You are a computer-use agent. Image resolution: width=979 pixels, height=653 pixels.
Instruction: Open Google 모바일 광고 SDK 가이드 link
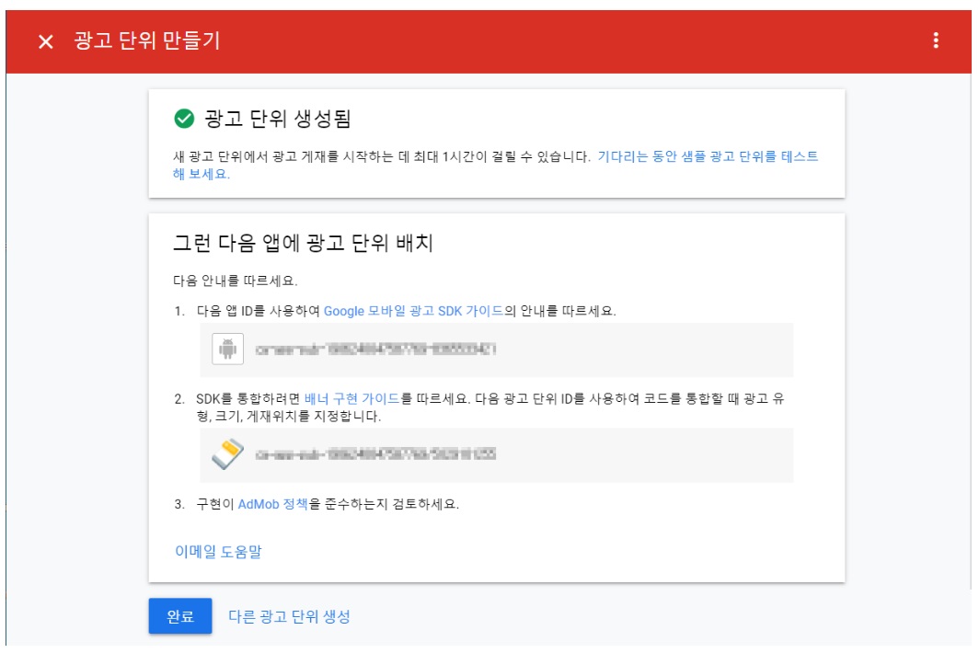coord(413,311)
